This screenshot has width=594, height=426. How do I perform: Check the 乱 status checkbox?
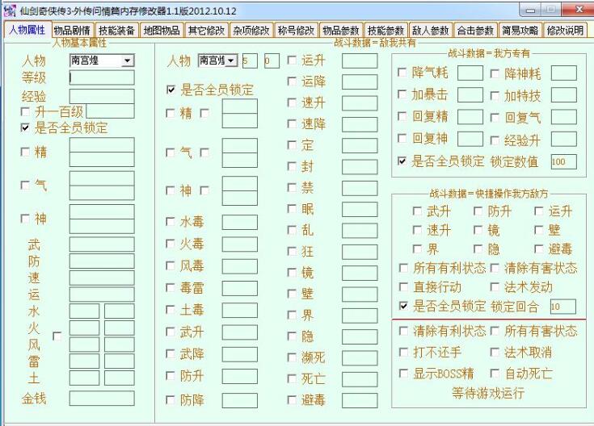pyautogui.click(x=292, y=230)
